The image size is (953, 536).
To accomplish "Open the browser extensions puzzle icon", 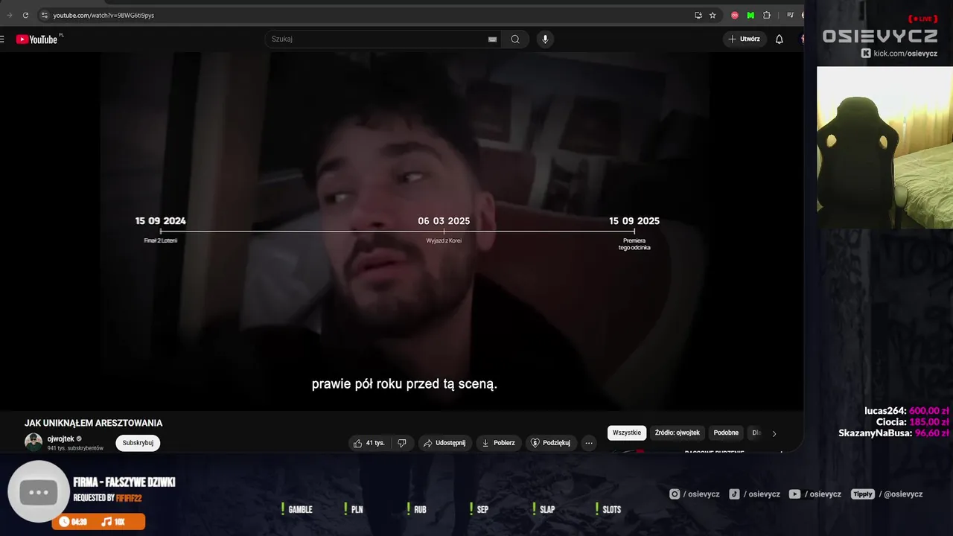I will click(767, 15).
